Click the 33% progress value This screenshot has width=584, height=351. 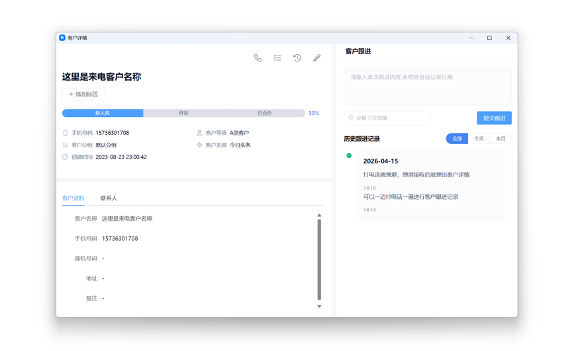pyautogui.click(x=314, y=113)
